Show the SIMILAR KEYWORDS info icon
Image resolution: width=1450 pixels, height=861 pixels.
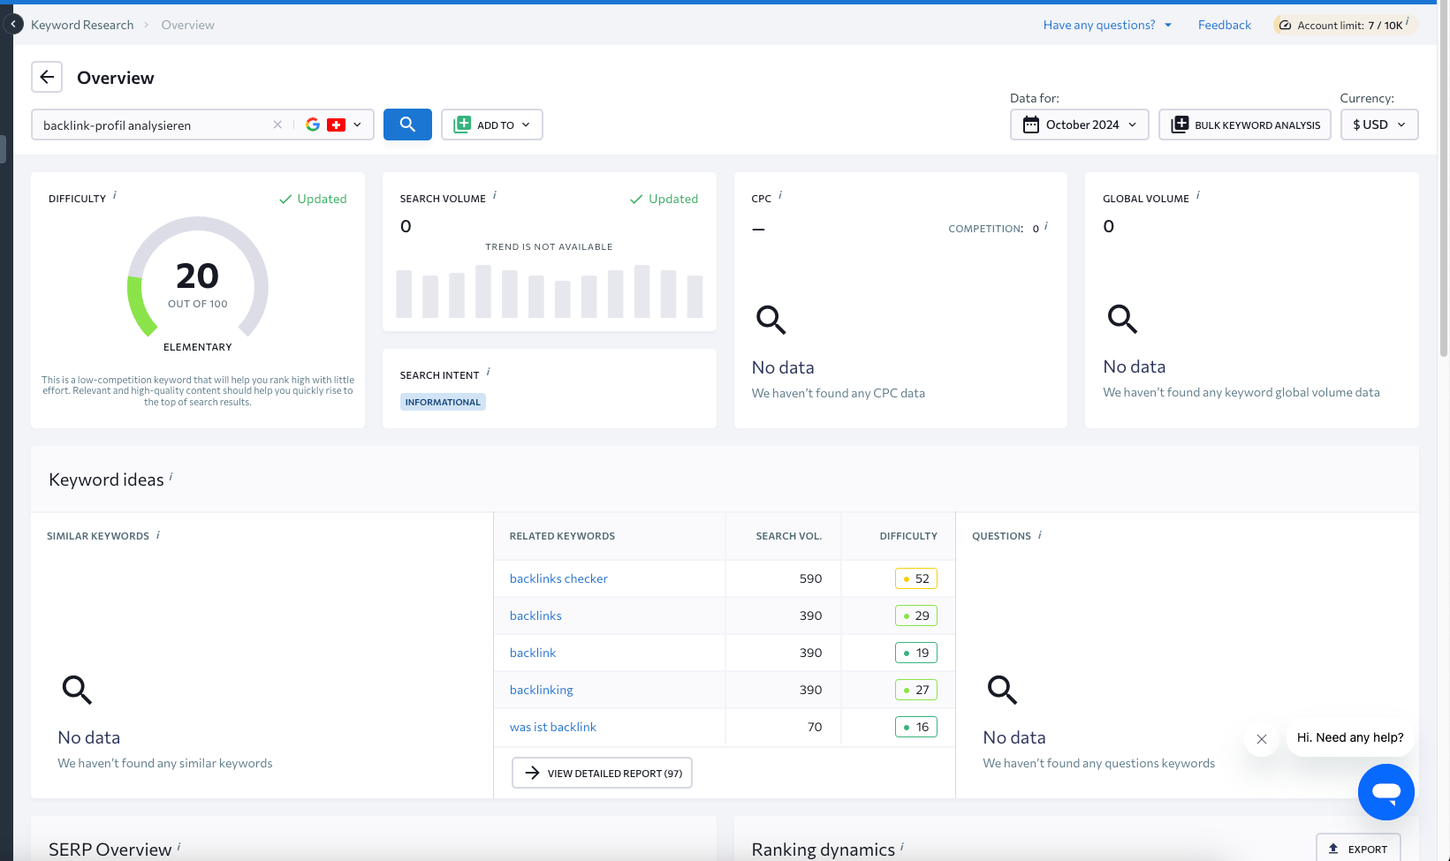(158, 534)
